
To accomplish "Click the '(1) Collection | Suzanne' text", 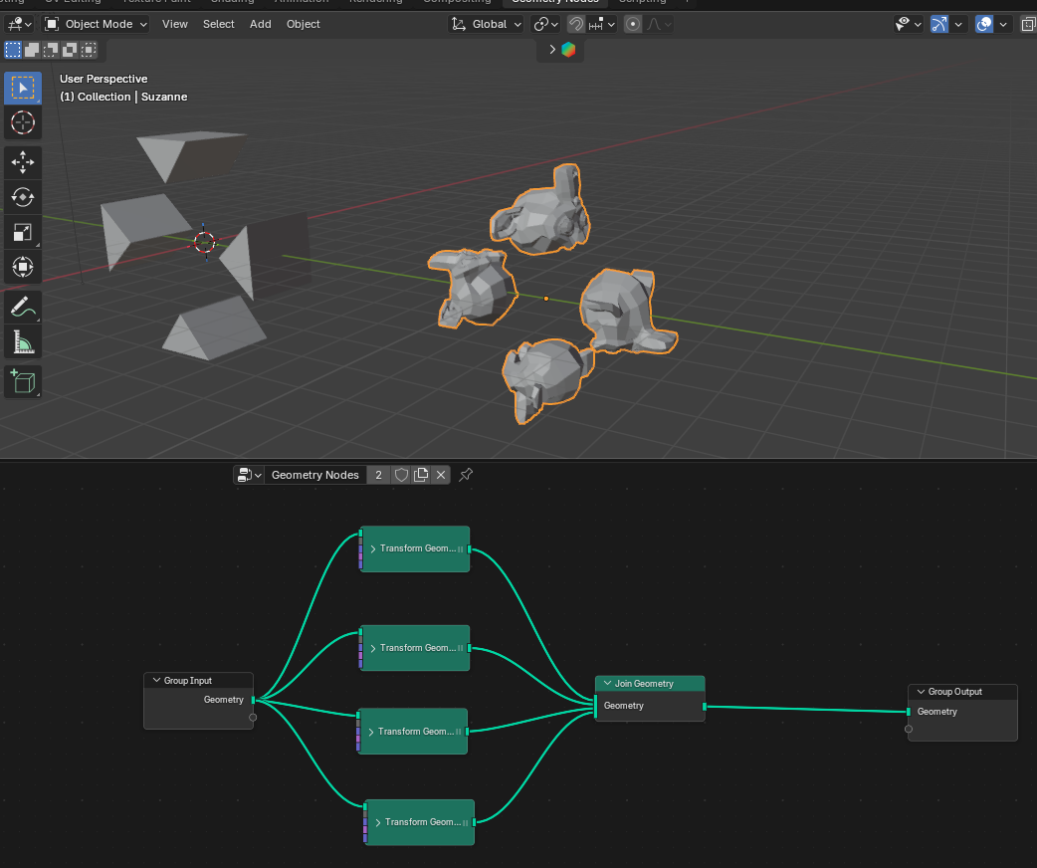I will tap(123, 97).
